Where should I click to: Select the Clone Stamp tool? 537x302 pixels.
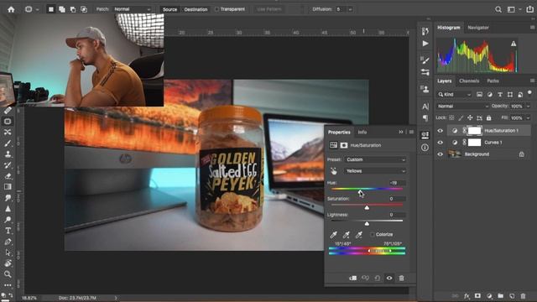tap(8, 154)
